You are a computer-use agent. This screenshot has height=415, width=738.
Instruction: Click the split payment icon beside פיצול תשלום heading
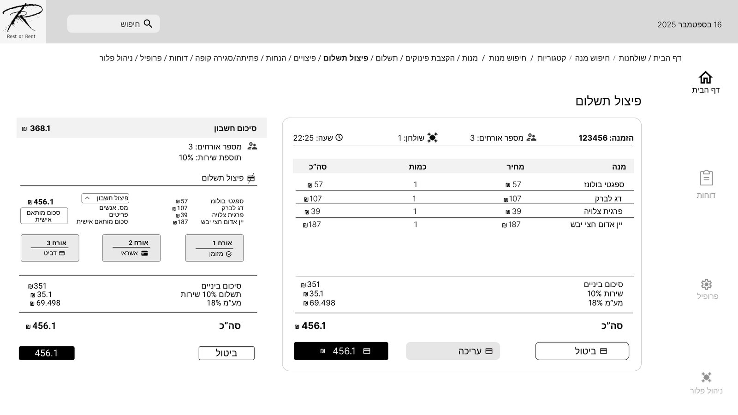point(251,178)
